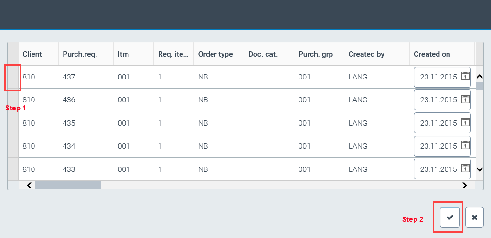
Task: Click the Created on date field for 435
Action: (438, 123)
